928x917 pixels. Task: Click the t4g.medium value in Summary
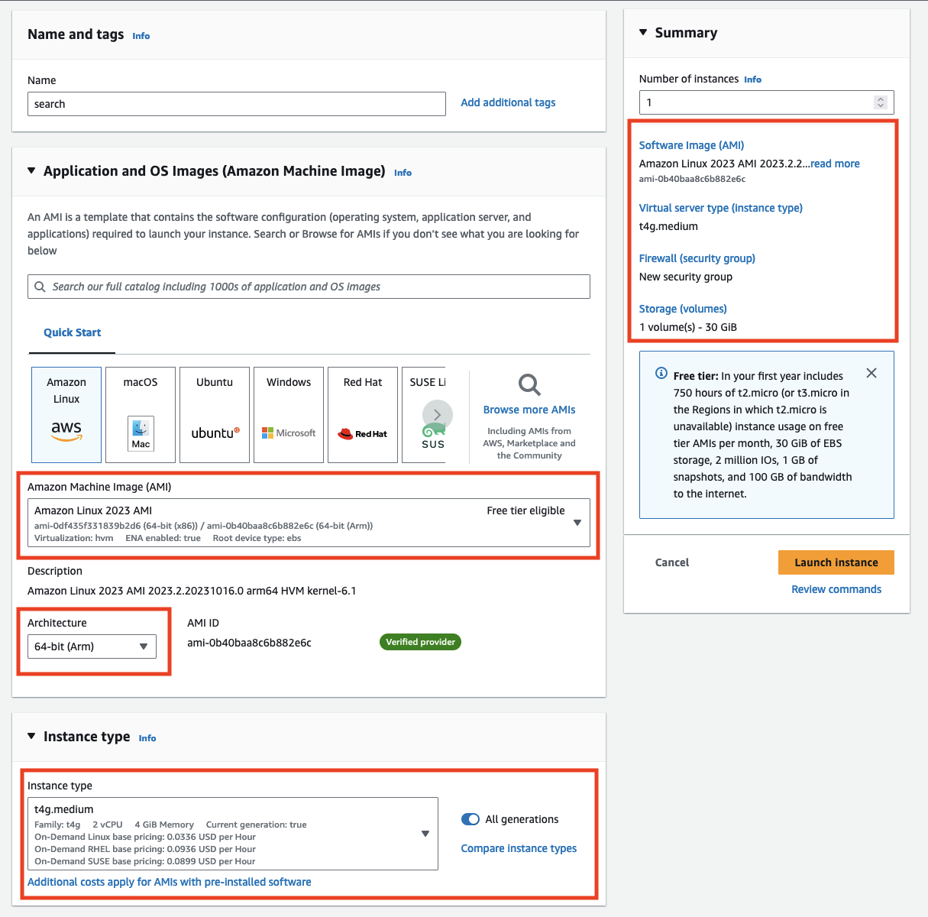pos(668,226)
